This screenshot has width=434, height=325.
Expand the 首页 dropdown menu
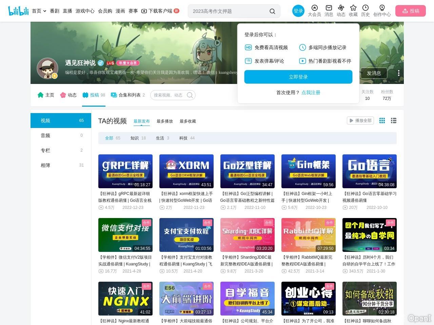click(x=39, y=11)
